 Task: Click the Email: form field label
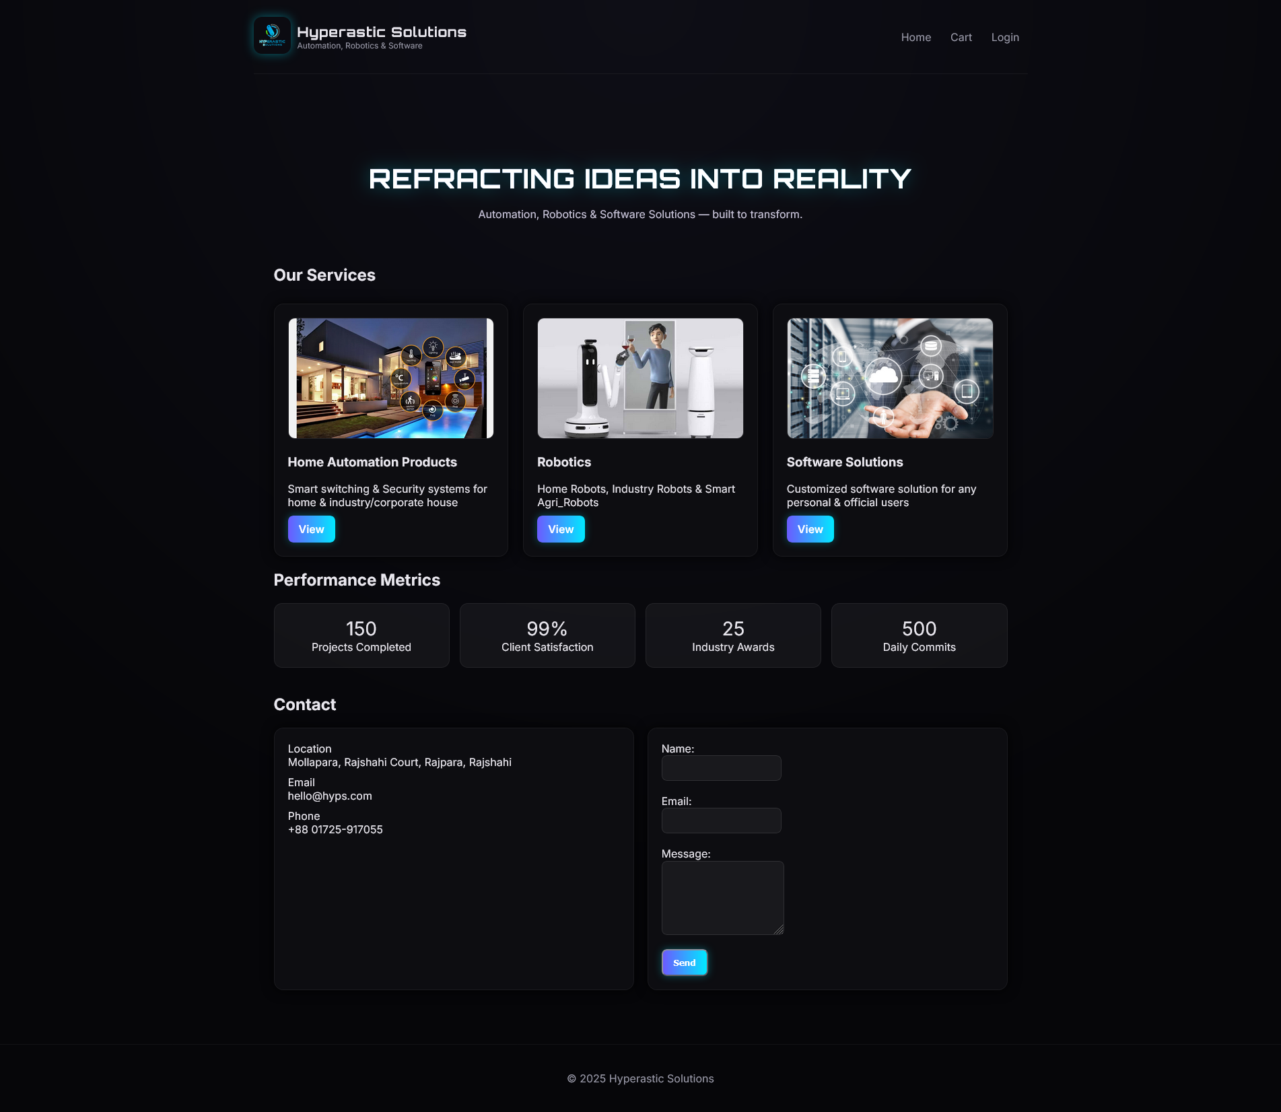click(x=677, y=801)
